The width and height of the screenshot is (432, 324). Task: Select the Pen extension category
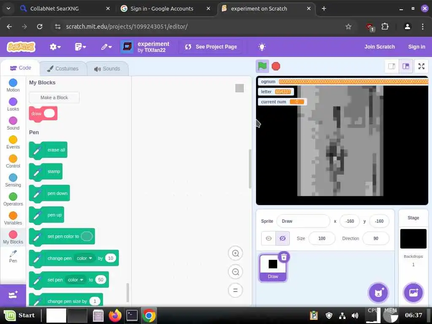click(x=13, y=256)
